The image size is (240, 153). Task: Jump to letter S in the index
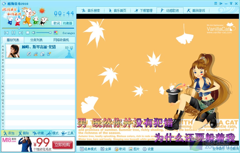(3, 106)
